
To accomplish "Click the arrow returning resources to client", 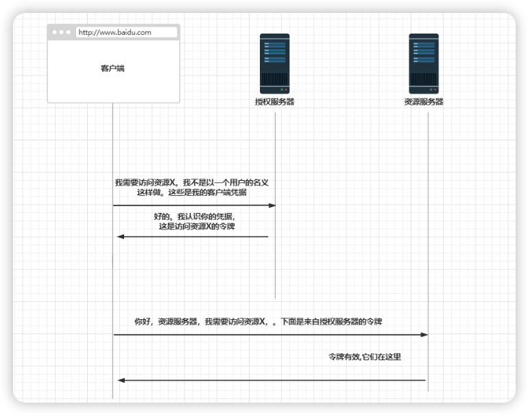I will coord(272,380).
